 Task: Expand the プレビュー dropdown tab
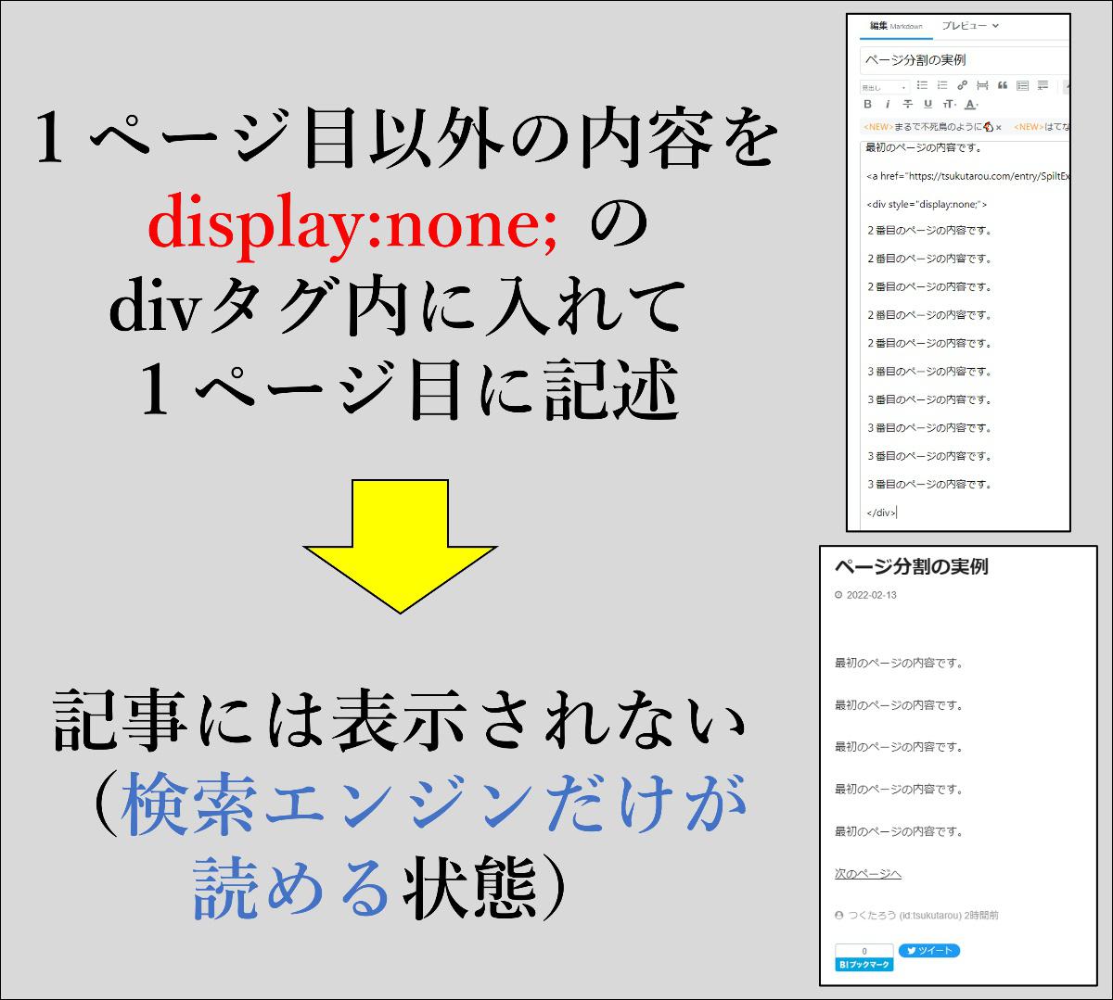(970, 26)
